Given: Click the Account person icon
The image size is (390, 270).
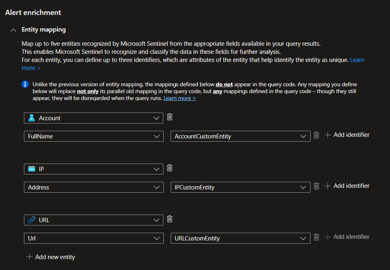Looking at the screenshot, I should tap(32, 118).
